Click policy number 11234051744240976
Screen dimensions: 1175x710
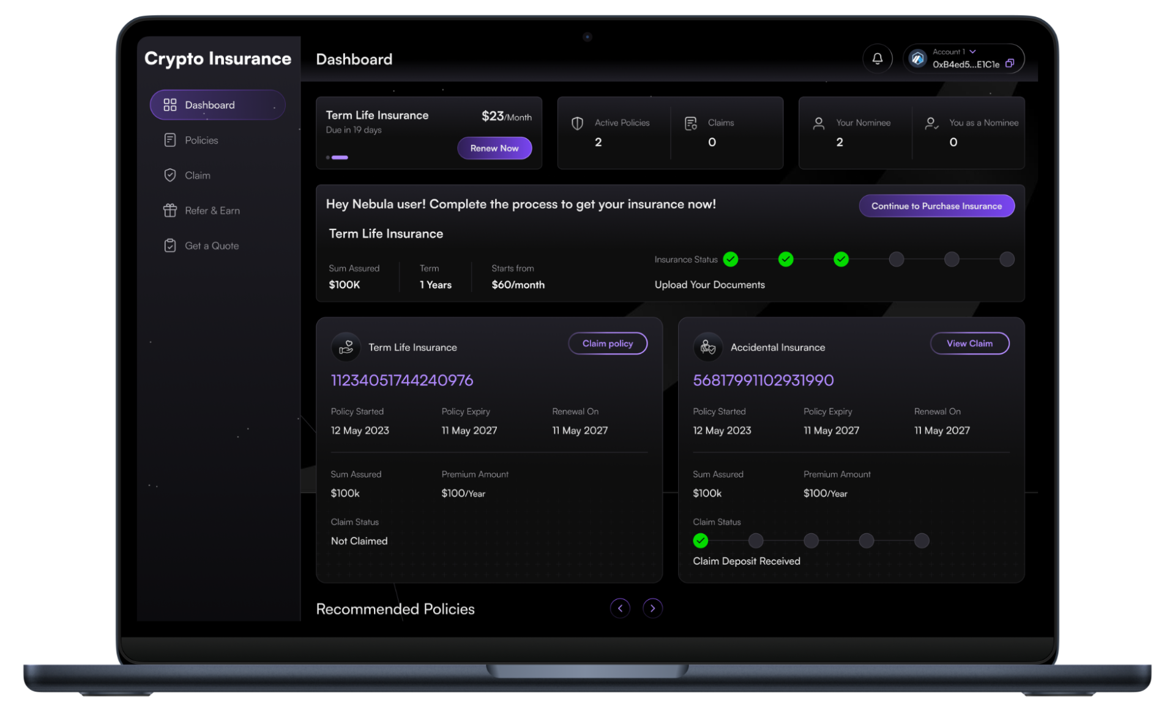coord(402,380)
